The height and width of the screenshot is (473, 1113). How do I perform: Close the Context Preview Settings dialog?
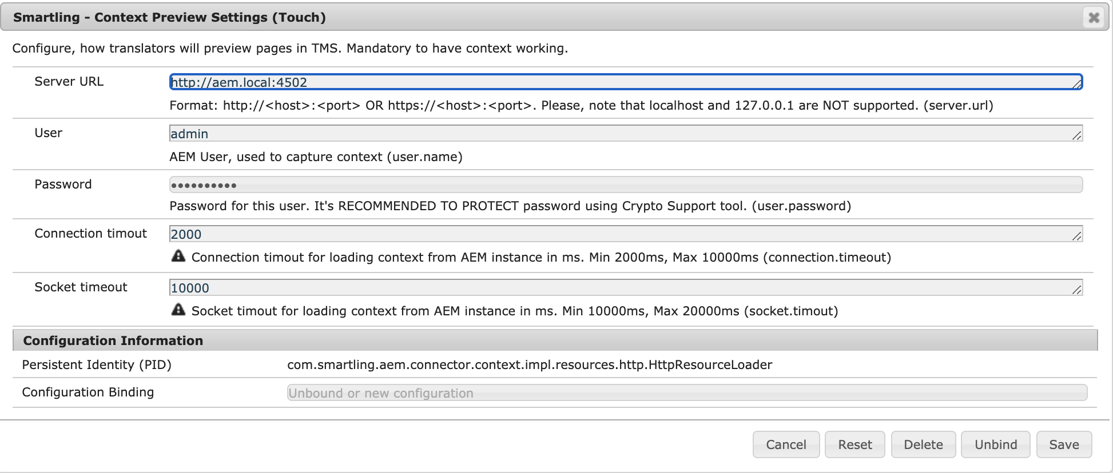click(x=1094, y=18)
